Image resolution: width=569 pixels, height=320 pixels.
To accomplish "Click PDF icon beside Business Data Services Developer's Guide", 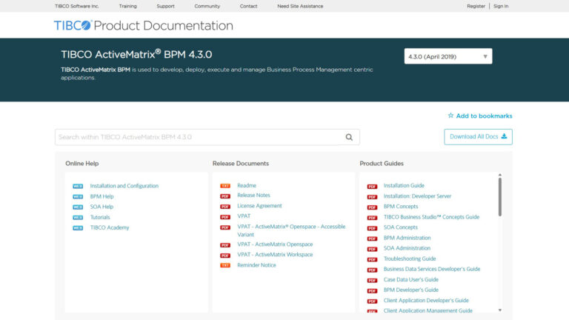I will click(372, 270).
